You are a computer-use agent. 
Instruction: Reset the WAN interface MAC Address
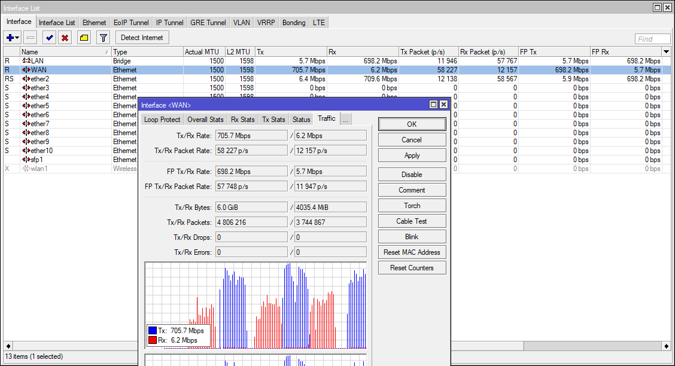tap(412, 252)
